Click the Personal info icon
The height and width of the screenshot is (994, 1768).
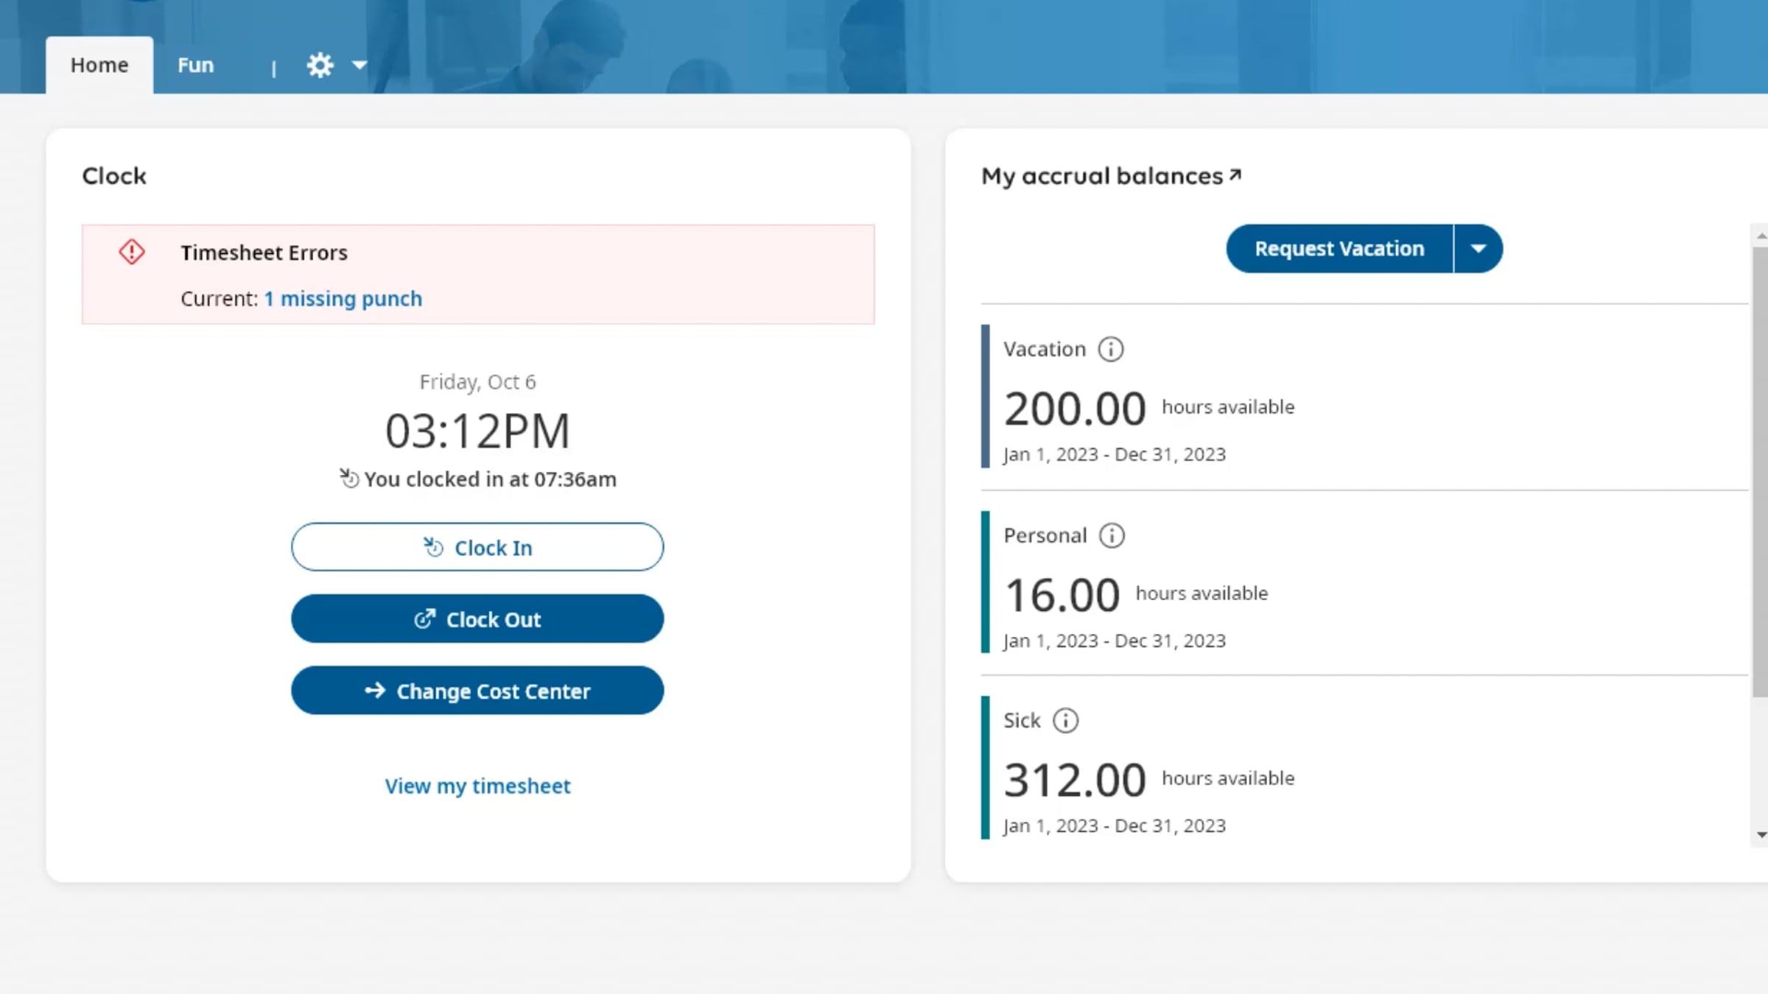click(x=1112, y=535)
